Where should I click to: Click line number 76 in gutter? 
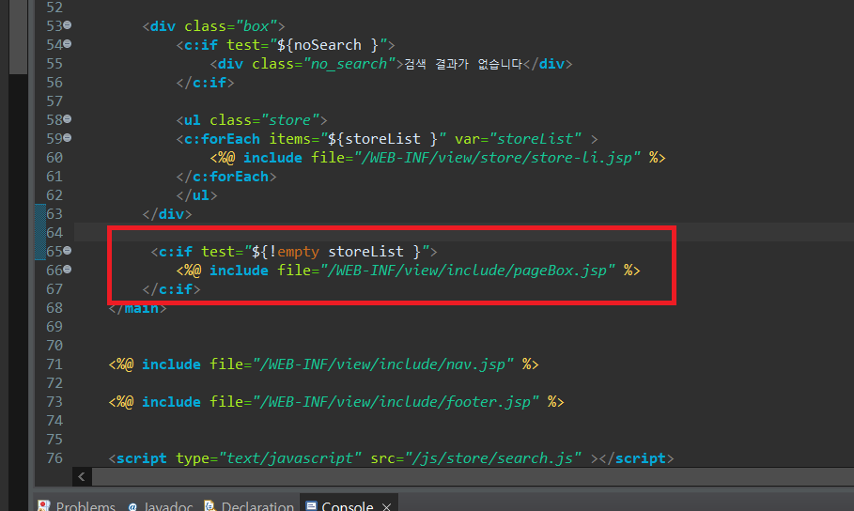[54, 458]
